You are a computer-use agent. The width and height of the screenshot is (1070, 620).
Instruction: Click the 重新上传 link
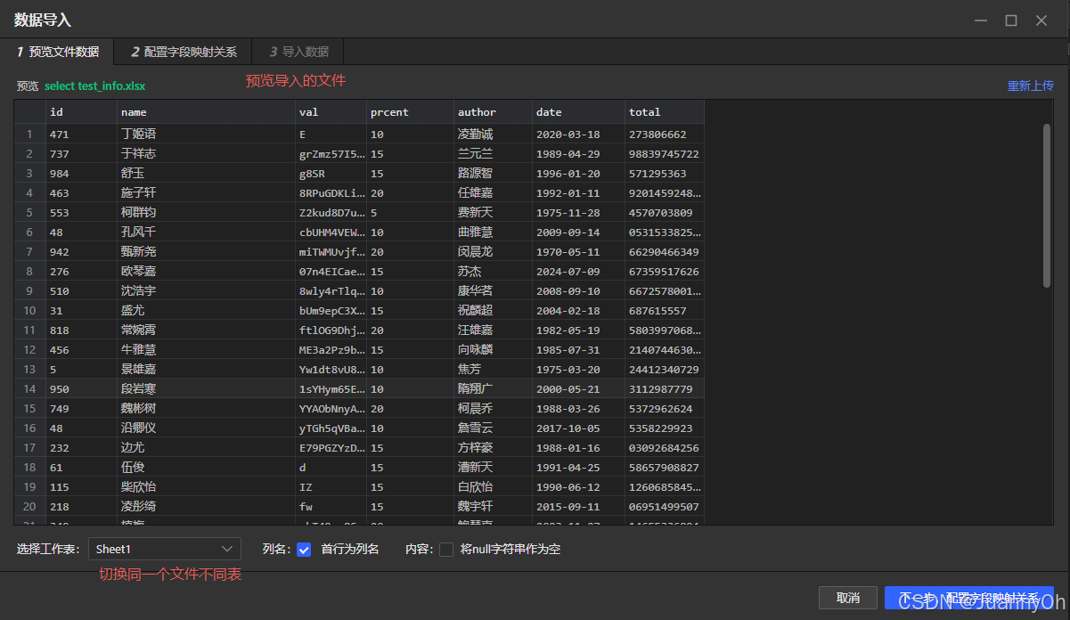(x=1032, y=84)
